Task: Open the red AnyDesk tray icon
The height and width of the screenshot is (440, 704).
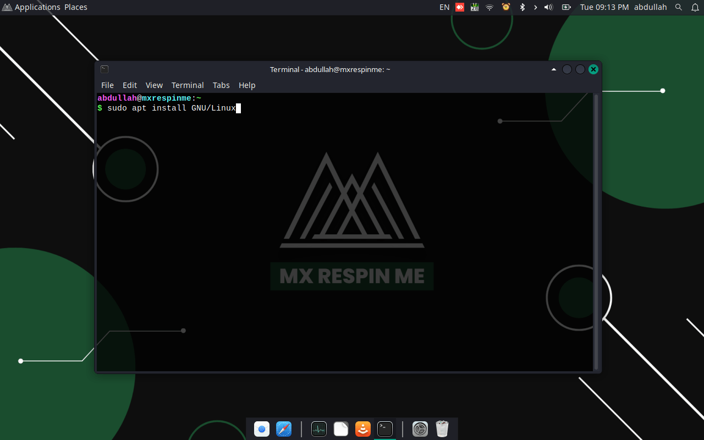Action: coord(460,7)
